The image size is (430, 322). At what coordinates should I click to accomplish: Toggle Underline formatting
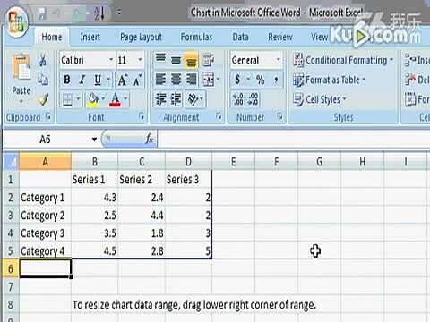98,80
